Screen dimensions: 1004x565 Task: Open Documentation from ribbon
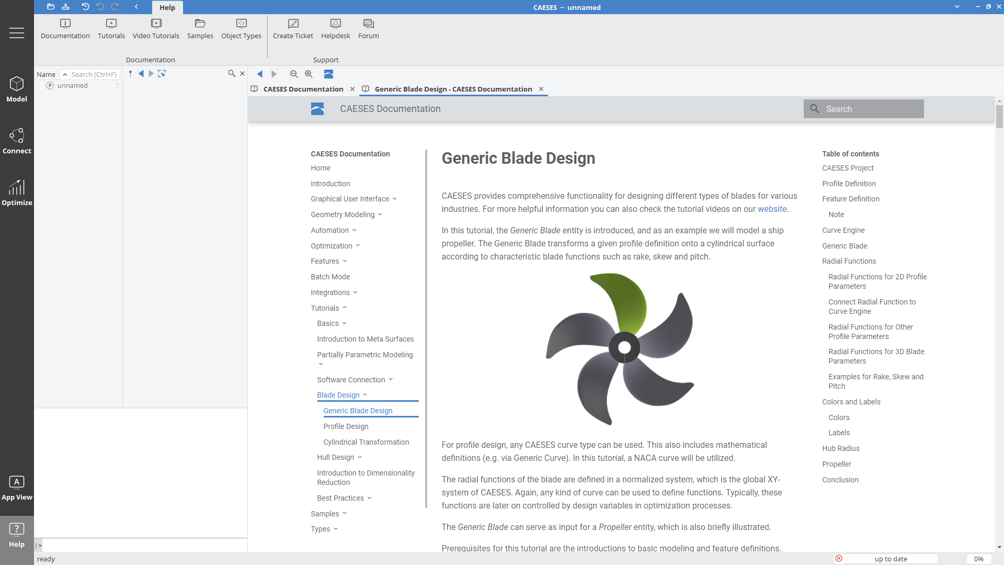point(65,29)
